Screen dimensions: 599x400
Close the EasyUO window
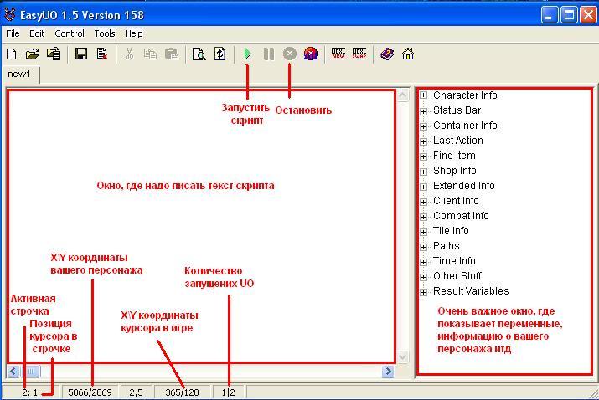point(588,15)
